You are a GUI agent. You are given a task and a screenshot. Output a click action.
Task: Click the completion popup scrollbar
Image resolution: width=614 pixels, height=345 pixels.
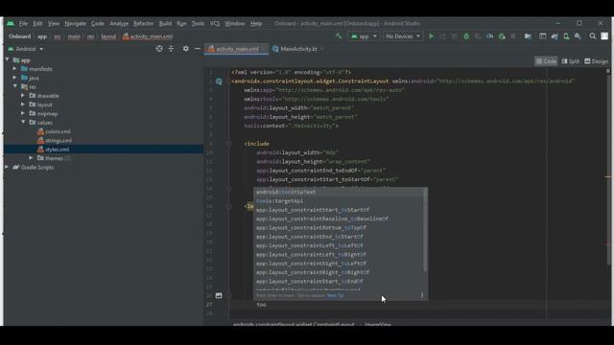pyautogui.click(x=425, y=231)
